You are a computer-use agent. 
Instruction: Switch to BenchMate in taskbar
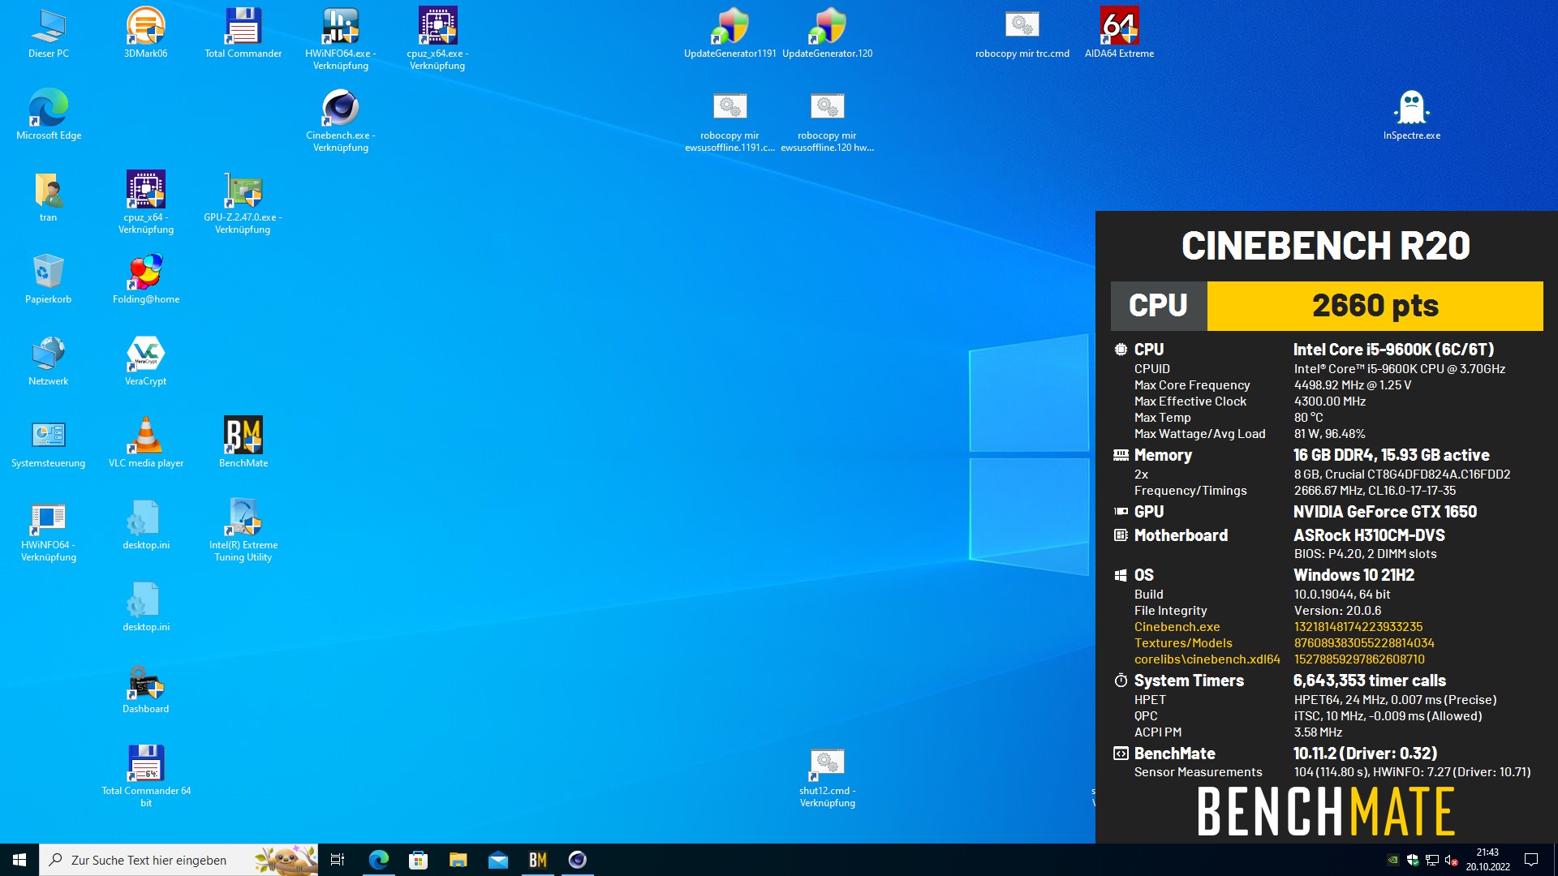(x=537, y=860)
